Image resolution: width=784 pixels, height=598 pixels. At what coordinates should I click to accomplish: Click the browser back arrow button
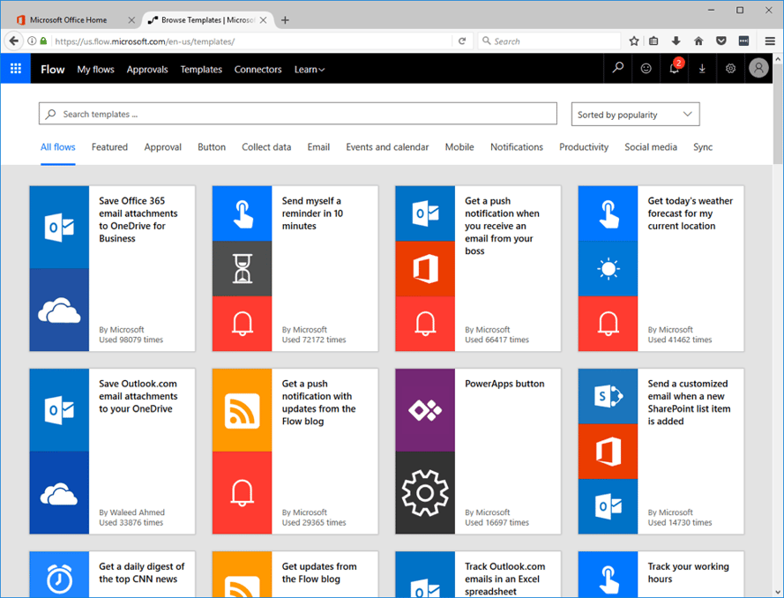pos(14,41)
